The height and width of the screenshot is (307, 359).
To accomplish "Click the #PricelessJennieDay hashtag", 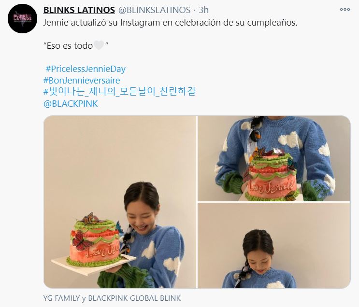I will coord(86,69).
